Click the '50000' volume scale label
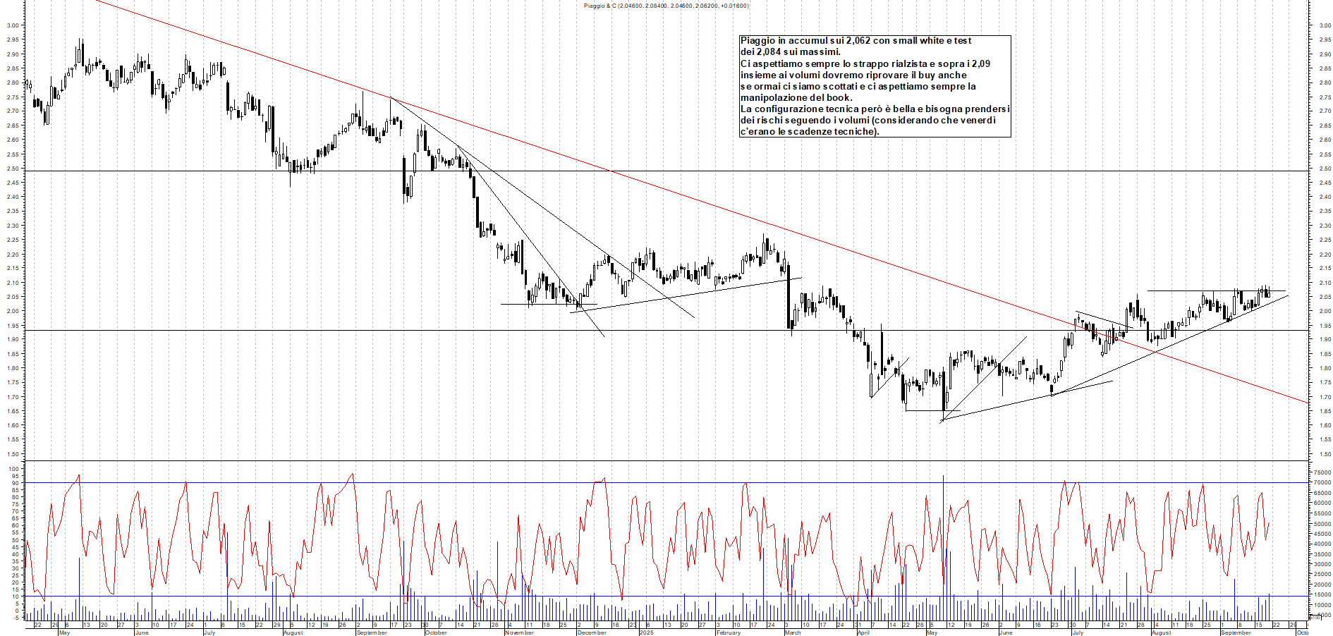Viewport: 1333px width, 636px height. click(x=1322, y=524)
